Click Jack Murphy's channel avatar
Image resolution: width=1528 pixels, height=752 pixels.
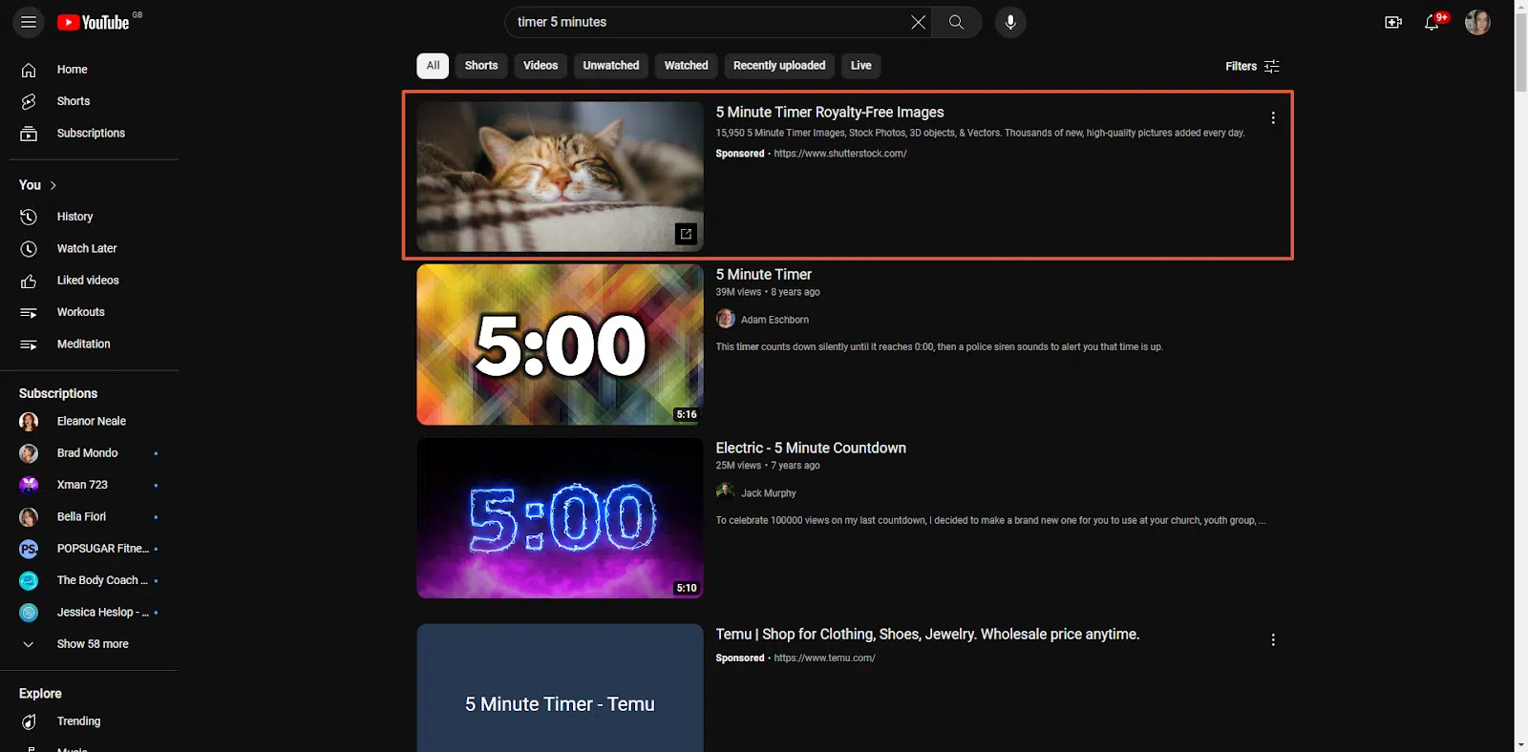coord(726,492)
